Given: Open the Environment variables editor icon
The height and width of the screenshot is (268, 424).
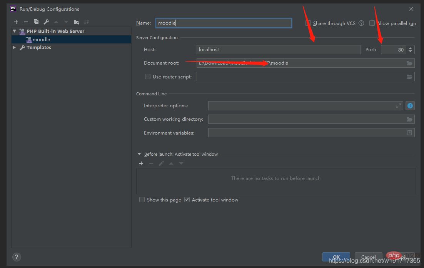Looking at the screenshot, I should 409,133.
